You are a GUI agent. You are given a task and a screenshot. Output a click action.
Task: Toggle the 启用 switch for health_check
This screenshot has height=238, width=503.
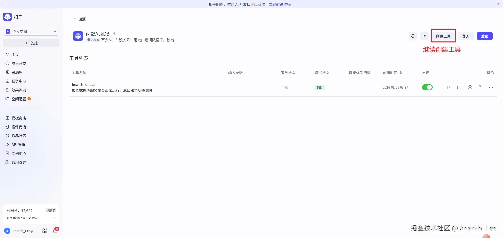pyautogui.click(x=427, y=87)
